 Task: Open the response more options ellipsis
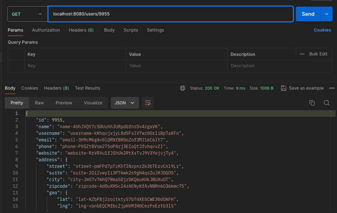331,88
